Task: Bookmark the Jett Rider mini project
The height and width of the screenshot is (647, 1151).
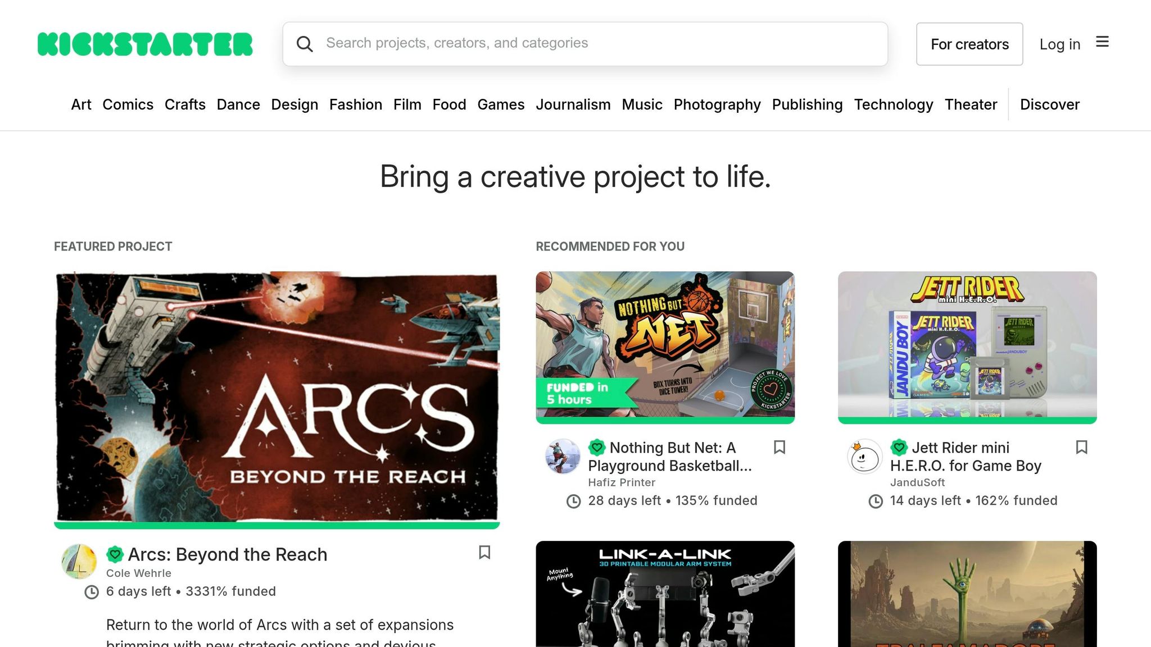Action: pos(1081,448)
